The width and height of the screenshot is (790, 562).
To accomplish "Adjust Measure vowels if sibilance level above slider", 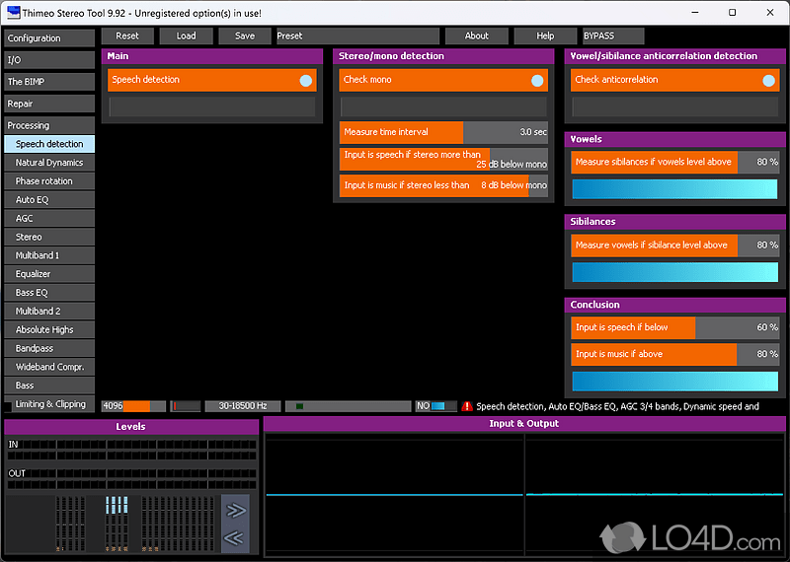I will click(675, 246).
